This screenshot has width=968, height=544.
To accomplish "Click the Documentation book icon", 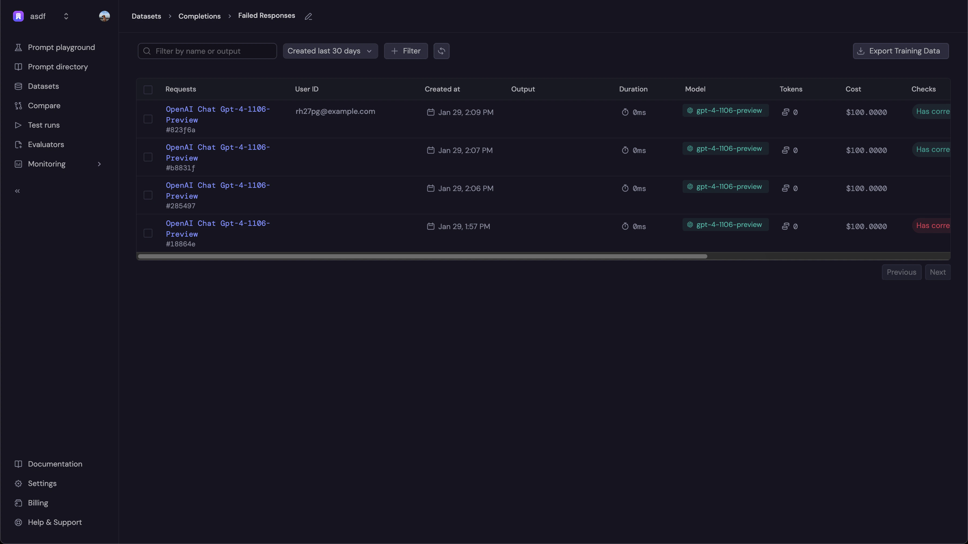I will [18, 464].
